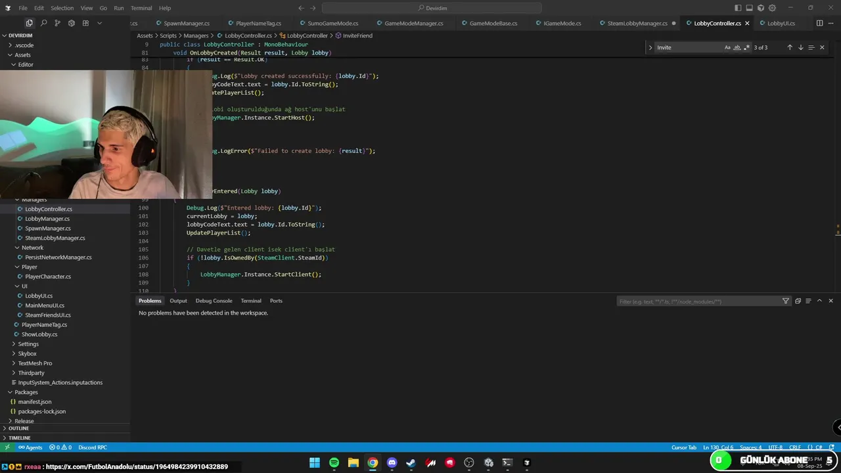Collapse the Network folder
841x473 pixels.
[66, 248]
